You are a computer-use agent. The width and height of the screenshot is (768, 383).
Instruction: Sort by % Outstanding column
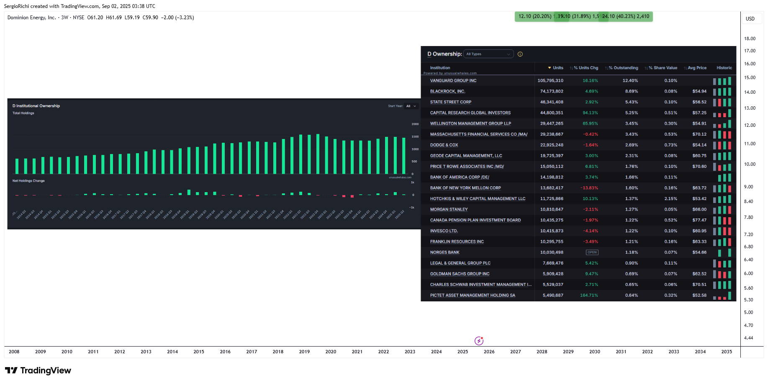[622, 68]
